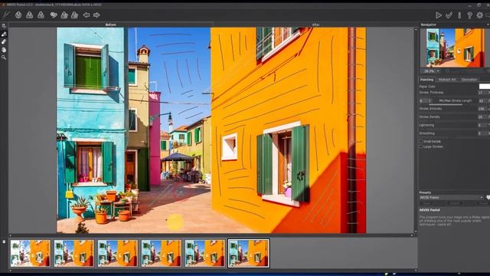Click the "Stroke Thickness" label
This screenshot has width=490, height=276.
point(431,93)
